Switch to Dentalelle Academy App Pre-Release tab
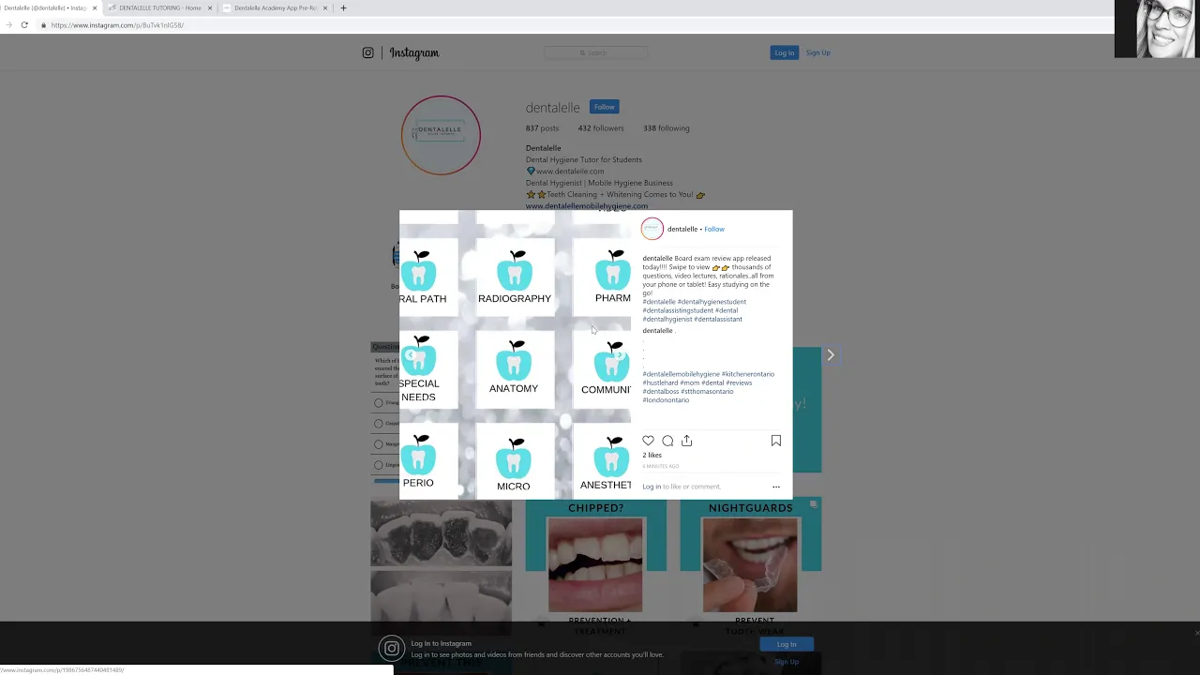1200x675 pixels. 275,7
